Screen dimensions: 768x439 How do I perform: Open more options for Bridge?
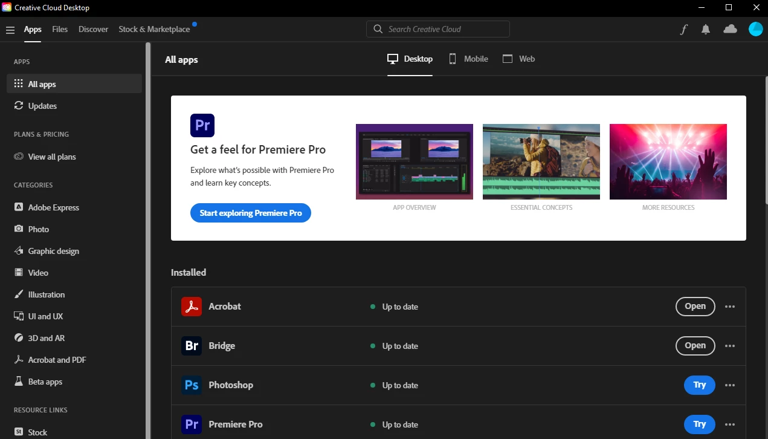pyautogui.click(x=730, y=346)
